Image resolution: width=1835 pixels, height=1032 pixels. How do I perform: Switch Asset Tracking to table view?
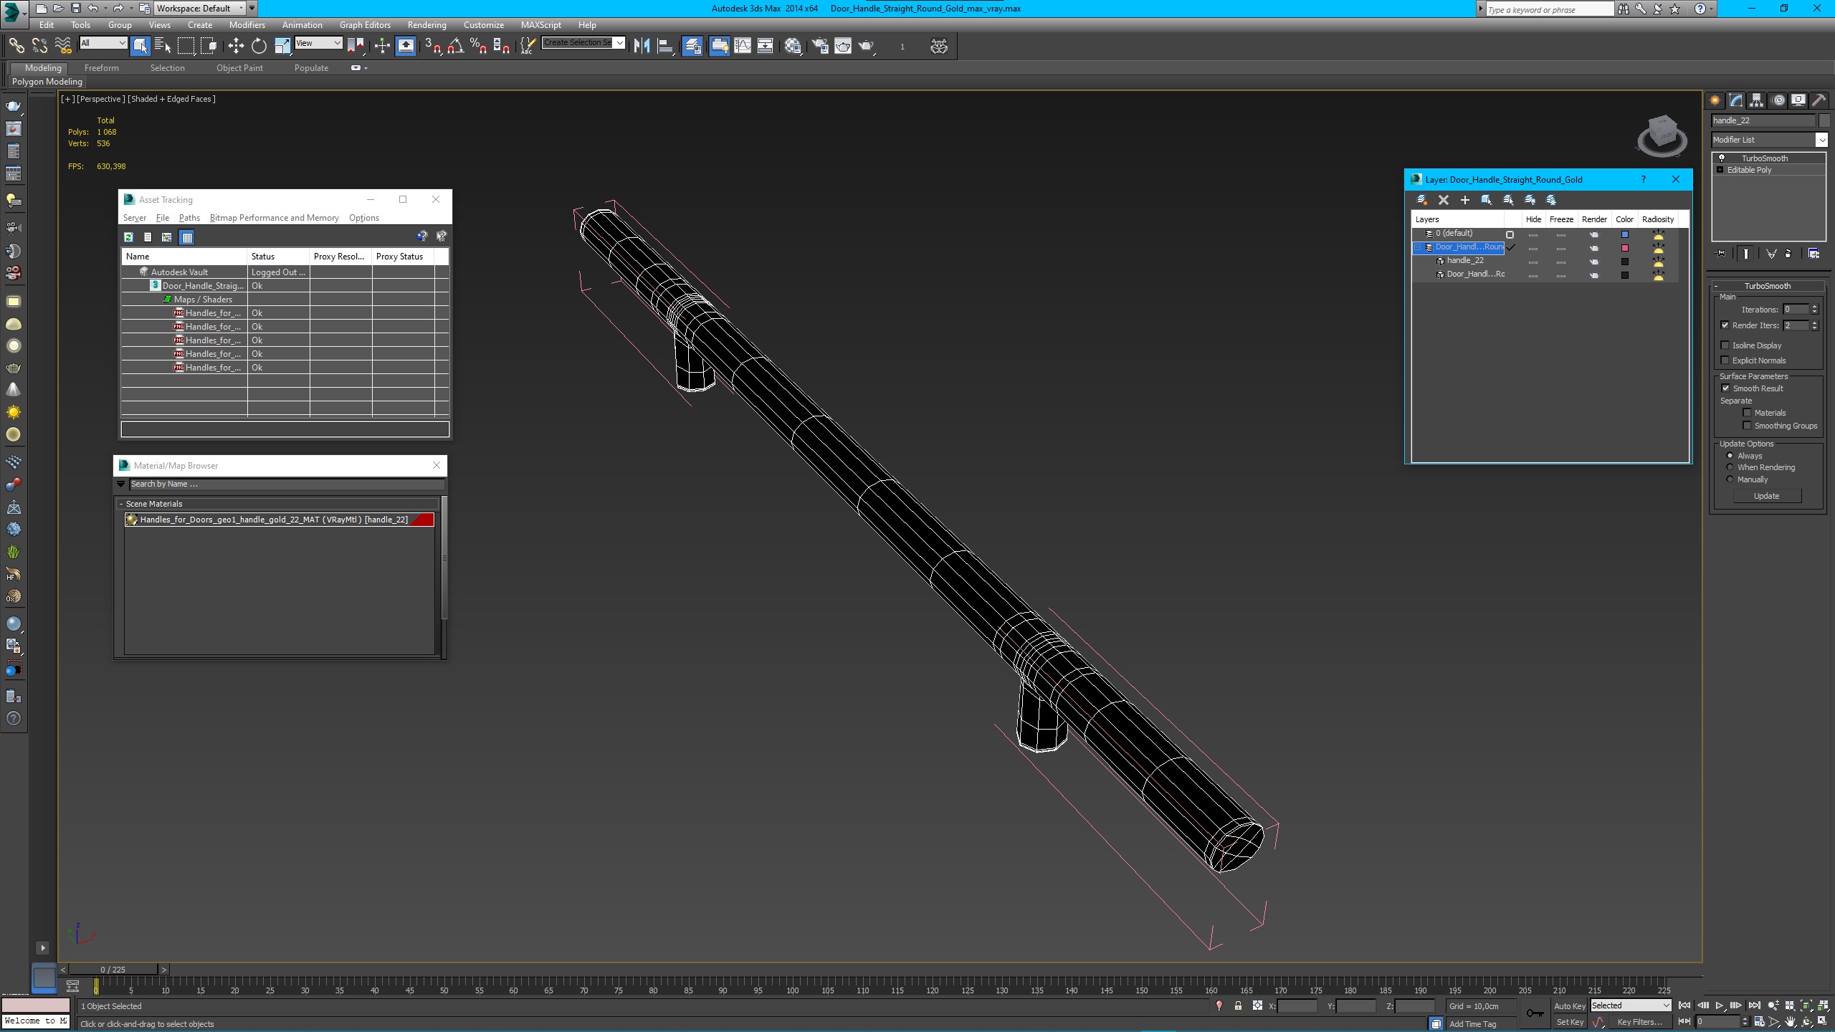coord(187,237)
